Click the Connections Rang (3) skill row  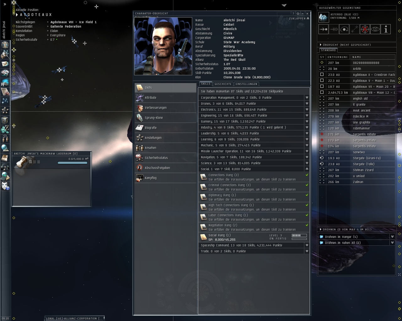[x=254, y=177]
